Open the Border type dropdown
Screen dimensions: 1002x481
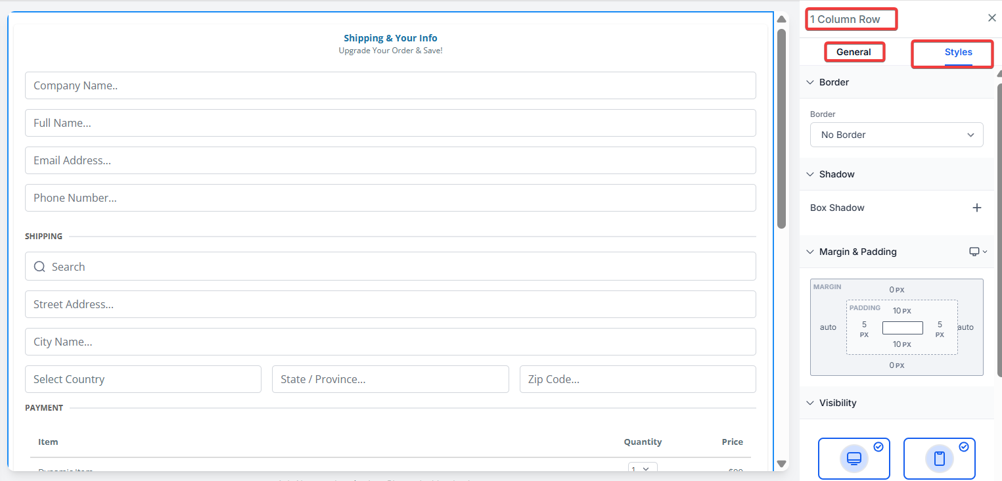pos(896,135)
